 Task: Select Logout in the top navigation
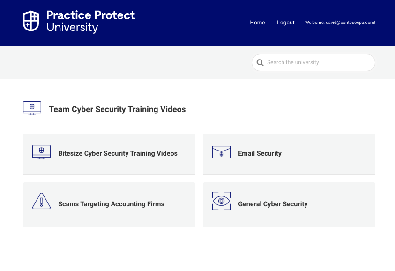click(286, 23)
